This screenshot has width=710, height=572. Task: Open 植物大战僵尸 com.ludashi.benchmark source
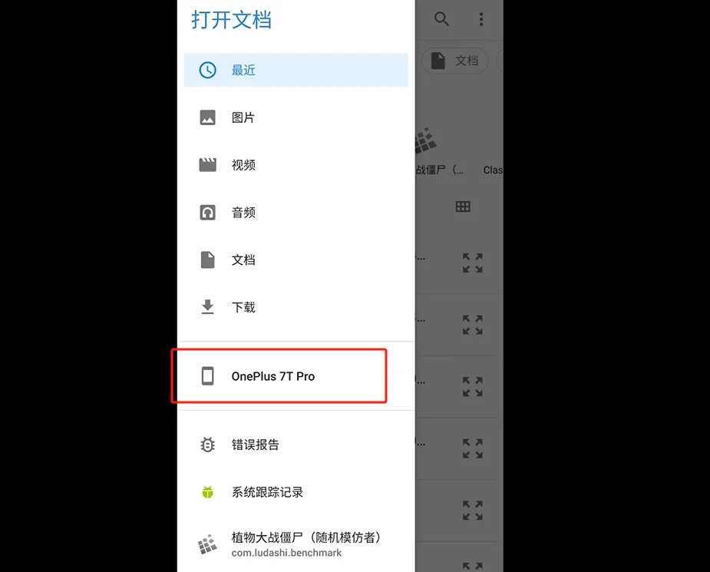(296, 544)
